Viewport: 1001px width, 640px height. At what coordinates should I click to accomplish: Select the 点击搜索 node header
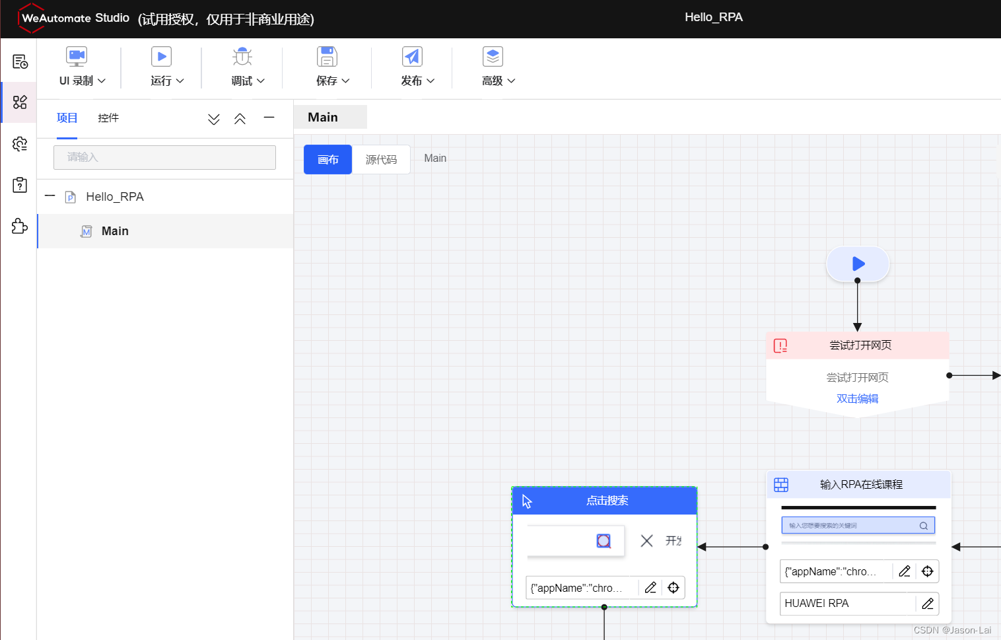click(604, 501)
